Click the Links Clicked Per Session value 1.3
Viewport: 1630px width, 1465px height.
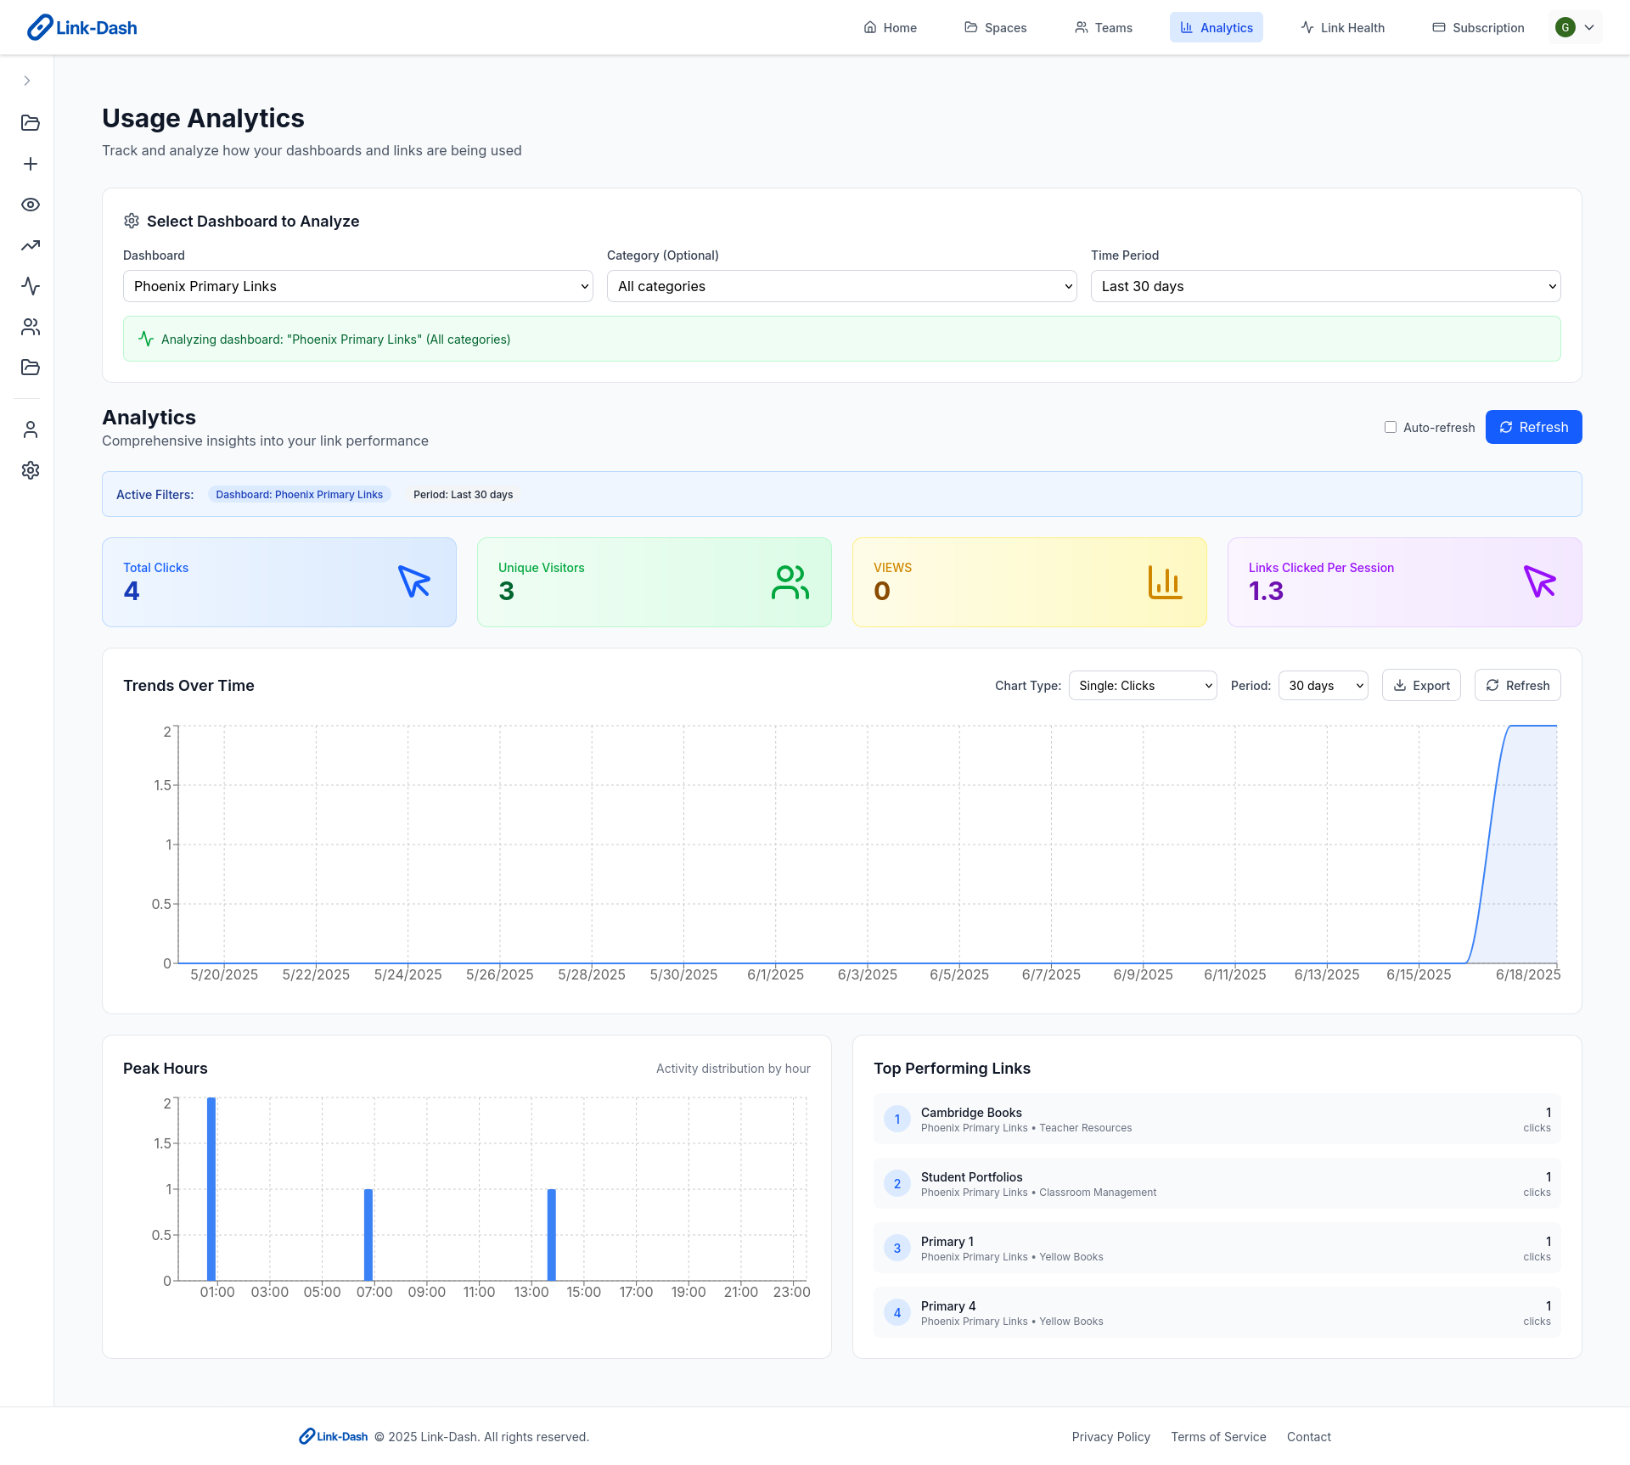click(1266, 591)
